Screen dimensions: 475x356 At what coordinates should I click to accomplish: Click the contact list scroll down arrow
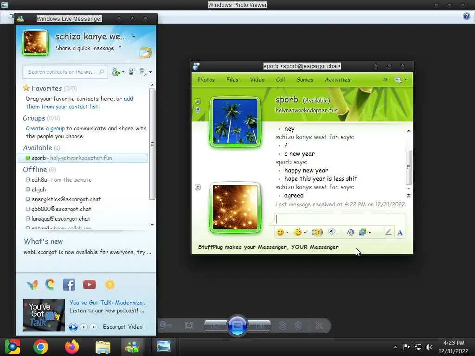152,225
